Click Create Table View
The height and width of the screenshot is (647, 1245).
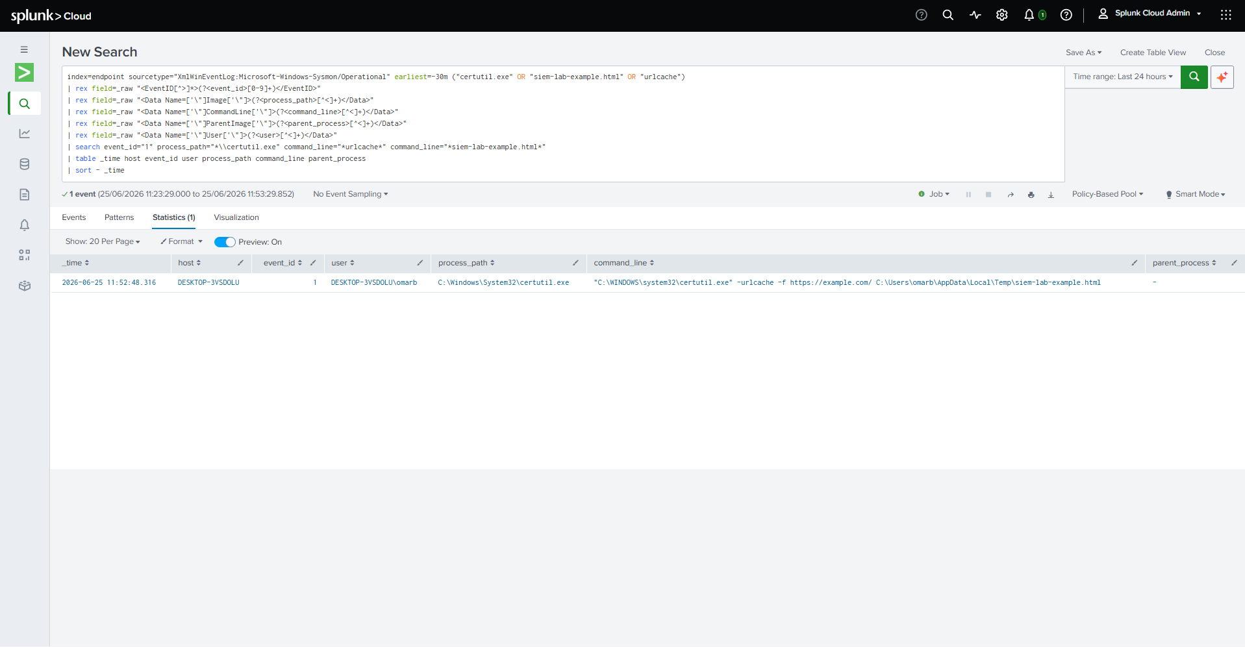tap(1153, 53)
